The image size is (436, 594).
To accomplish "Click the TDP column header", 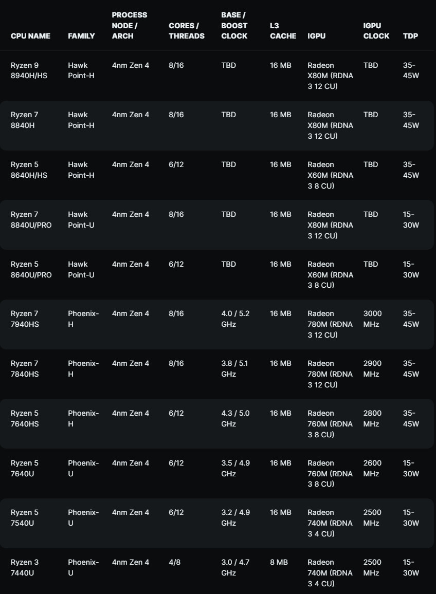I will [x=410, y=36].
